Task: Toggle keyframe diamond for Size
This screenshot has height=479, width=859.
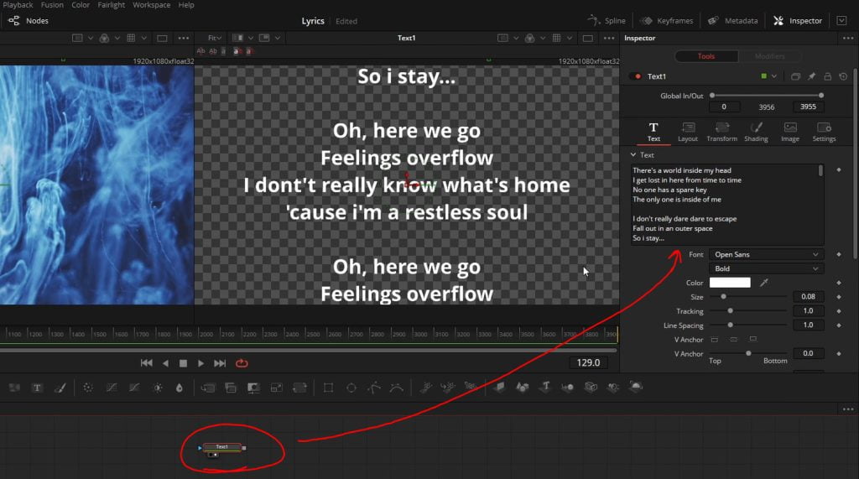Action: pyautogui.click(x=839, y=296)
